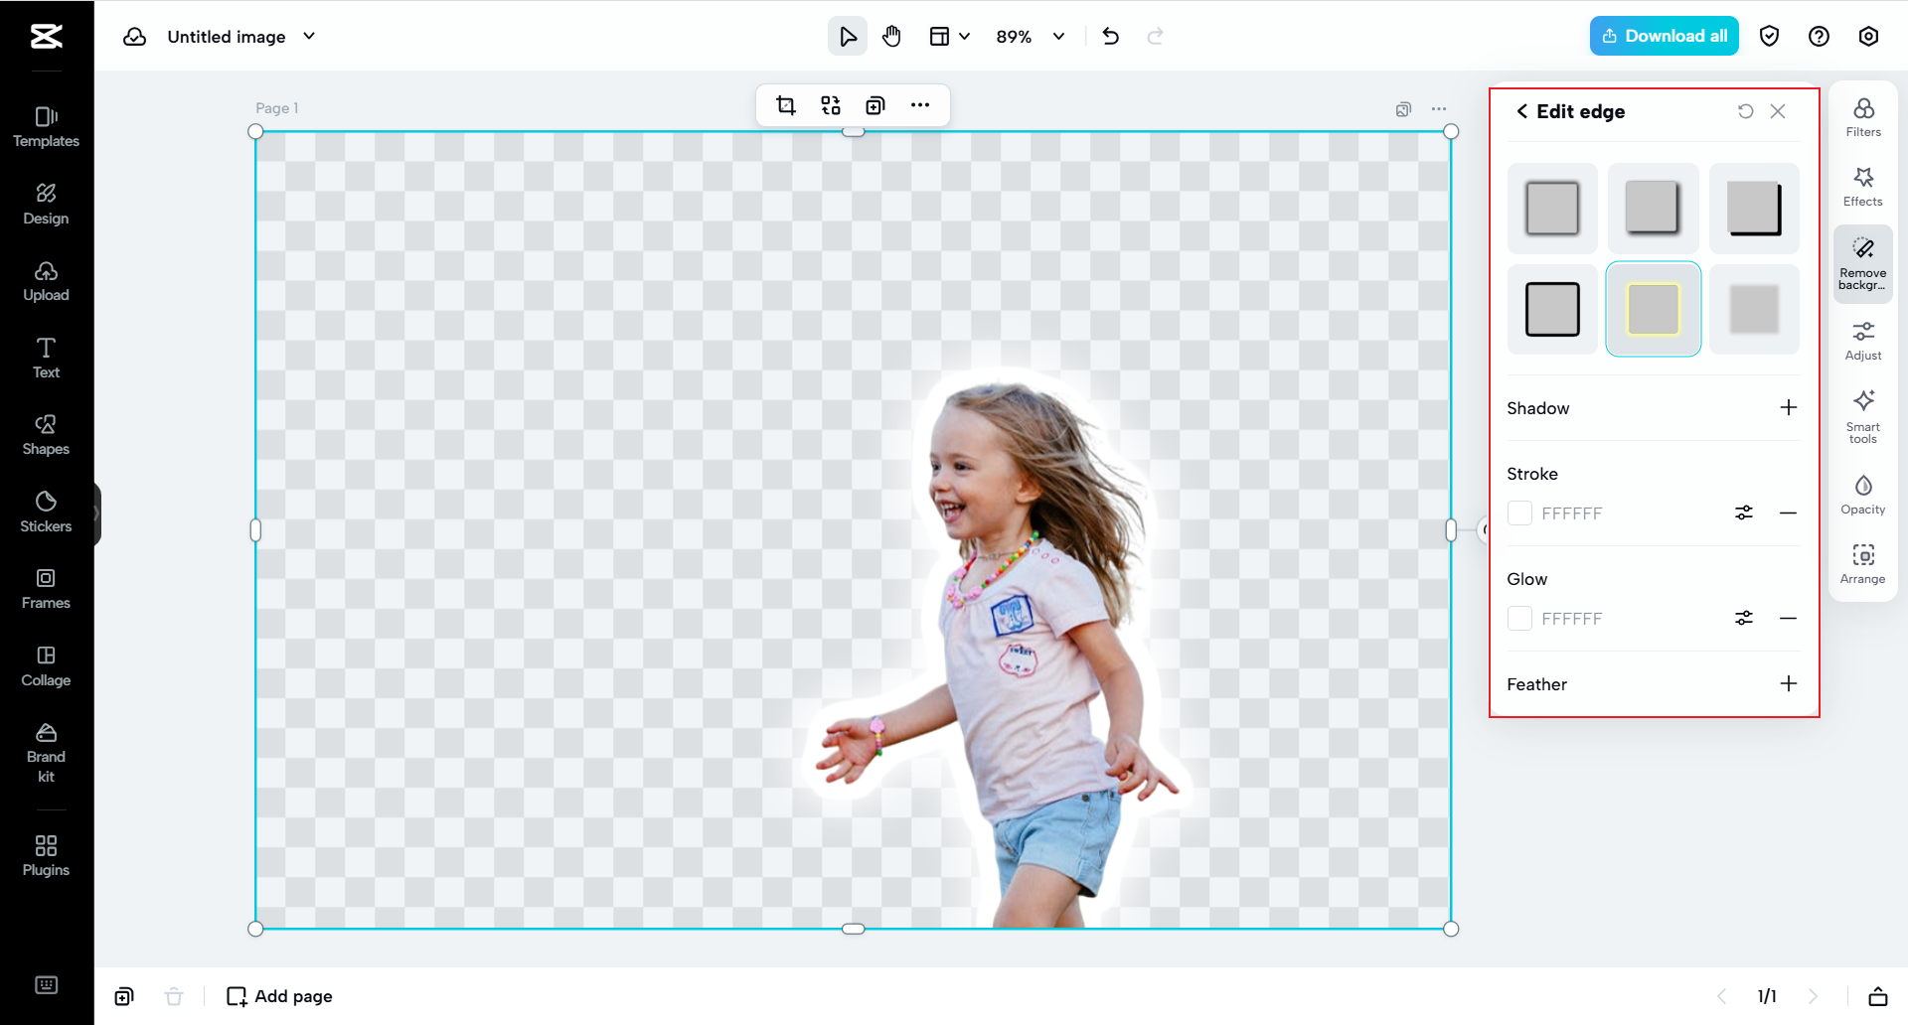
Task: Switch to the Text sidebar tab
Action: [x=46, y=358]
